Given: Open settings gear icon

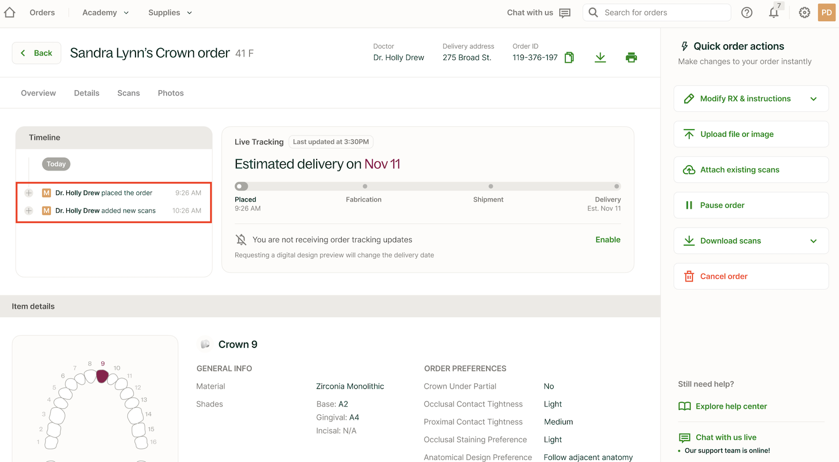Looking at the screenshot, I should pyautogui.click(x=804, y=13).
